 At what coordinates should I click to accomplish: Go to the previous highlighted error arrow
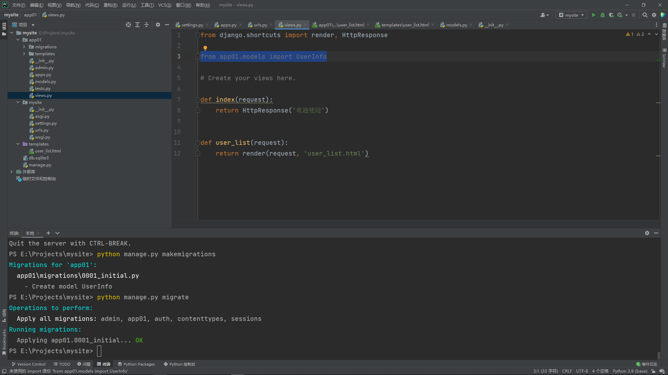[x=649, y=34]
